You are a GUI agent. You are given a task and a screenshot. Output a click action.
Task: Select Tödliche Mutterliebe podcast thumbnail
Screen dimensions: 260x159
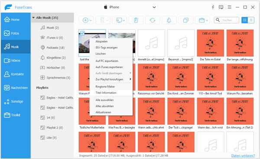tap(92, 111)
